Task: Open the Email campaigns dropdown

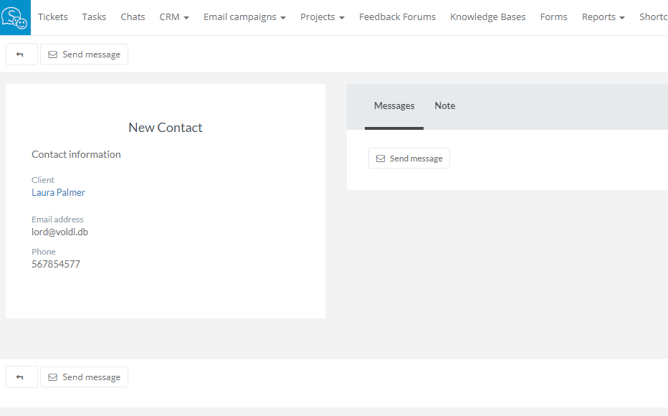Action: pyautogui.click(x=244, y=17)
